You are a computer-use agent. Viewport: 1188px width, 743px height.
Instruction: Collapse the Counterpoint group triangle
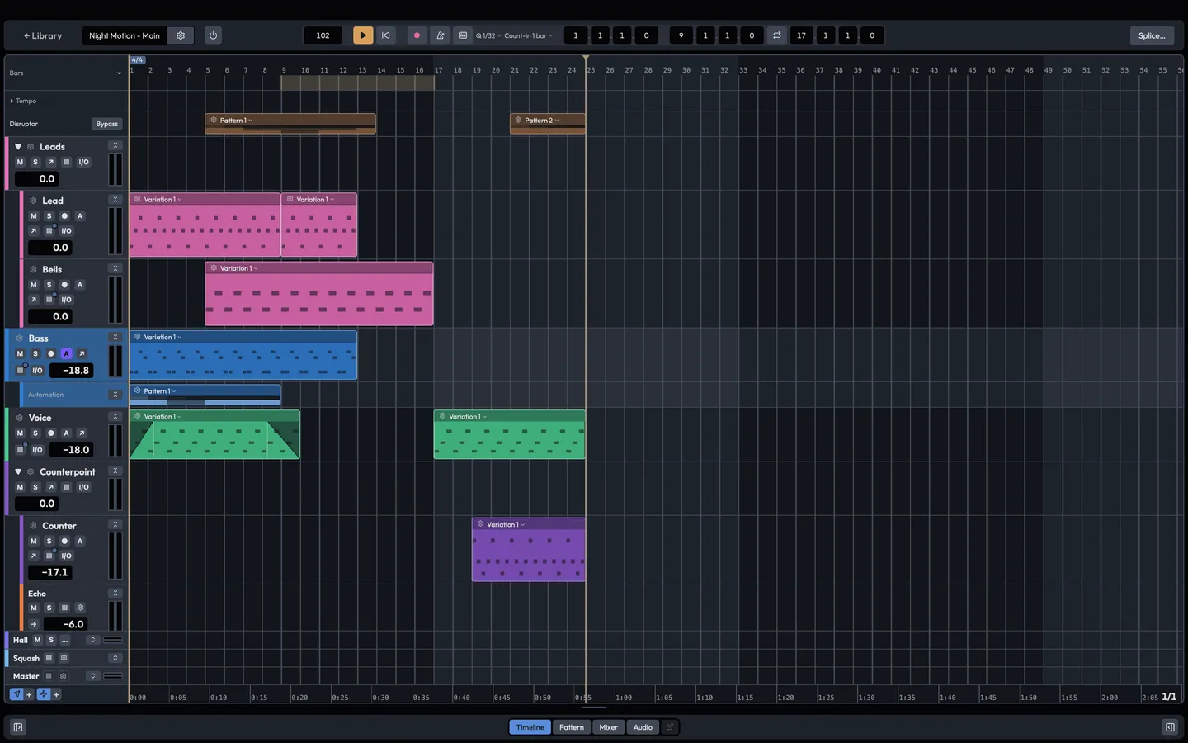point(18,471)
